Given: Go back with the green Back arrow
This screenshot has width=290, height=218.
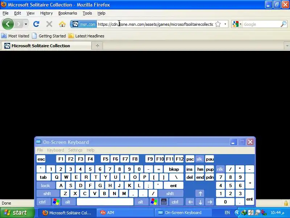Looking at the screenshot, I should click(x=8, y=24).
